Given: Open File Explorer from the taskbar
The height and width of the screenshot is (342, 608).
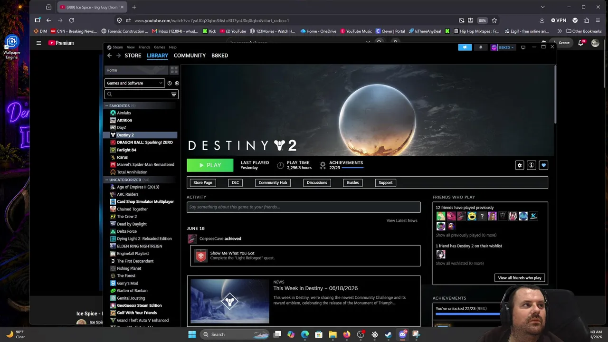Looking at the screenshot, I should [332, 334].
